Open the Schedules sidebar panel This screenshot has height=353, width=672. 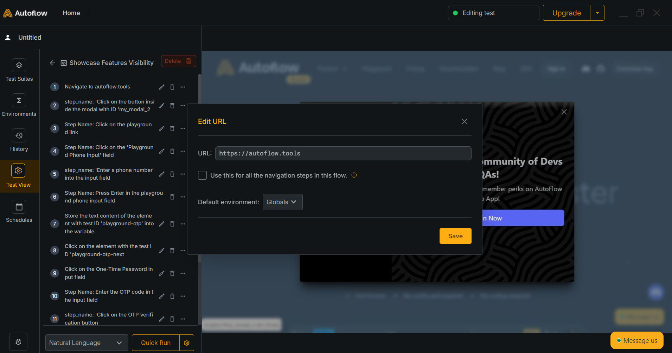[19, 211]
